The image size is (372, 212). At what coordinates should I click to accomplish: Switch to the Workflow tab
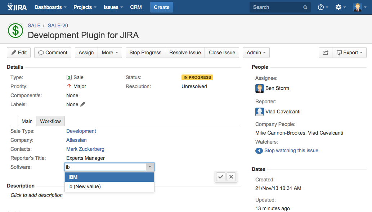(50, 121)
